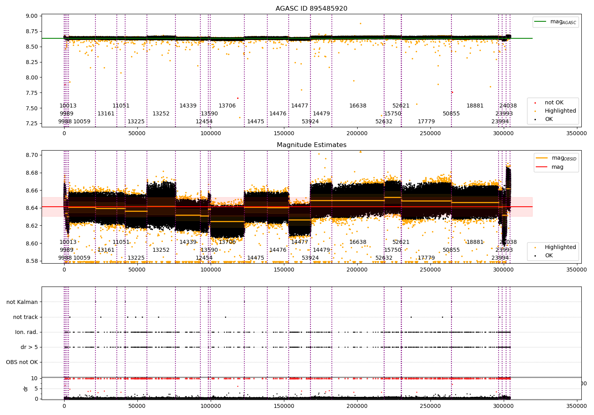Click the 7.25 y-axis tick label
Screen dimensions: 594x415
[x=32, y=124]
